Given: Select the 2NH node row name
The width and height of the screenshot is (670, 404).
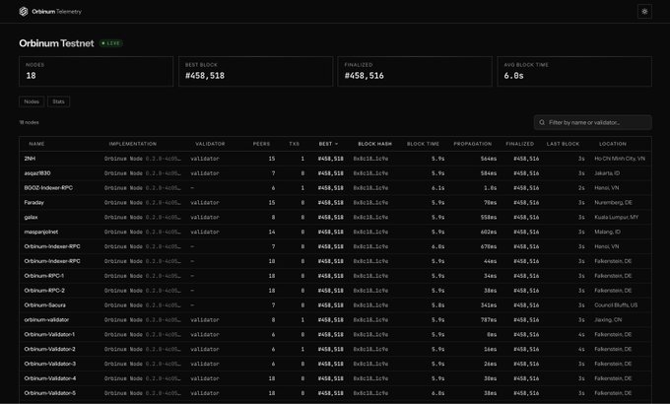Looking at the screenshot, I should [x=30, y=159].
